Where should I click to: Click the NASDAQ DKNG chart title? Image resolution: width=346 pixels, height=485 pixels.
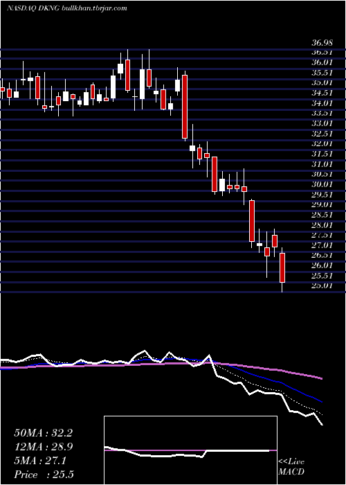pos(66,8)
